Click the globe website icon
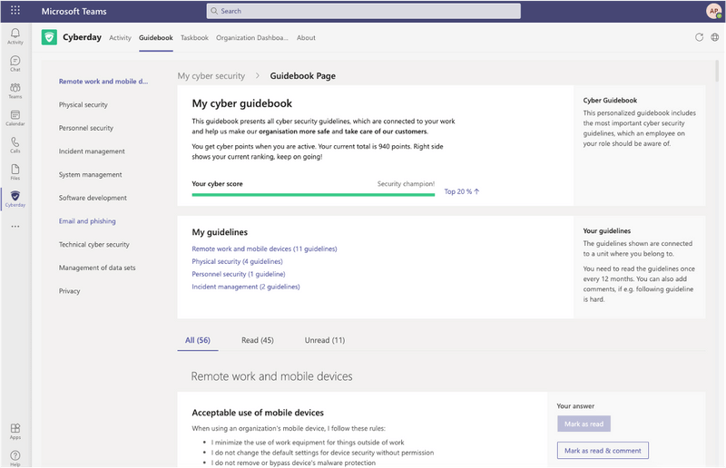Image resolution: width=726 pixels, height=468 pixels. [715, 37]
